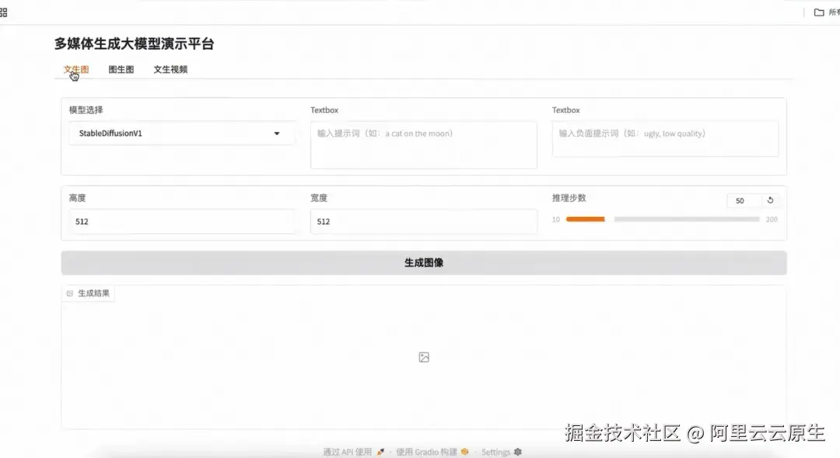Select the 文生视频 tab
This screenshot has width=840, height=458.
pyautogui.click(x=170, y=70)
